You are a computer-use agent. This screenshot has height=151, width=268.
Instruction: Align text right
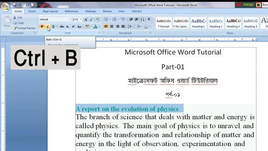point(117,26)
